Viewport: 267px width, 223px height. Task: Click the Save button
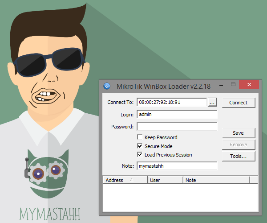click(x=239, y=133)
